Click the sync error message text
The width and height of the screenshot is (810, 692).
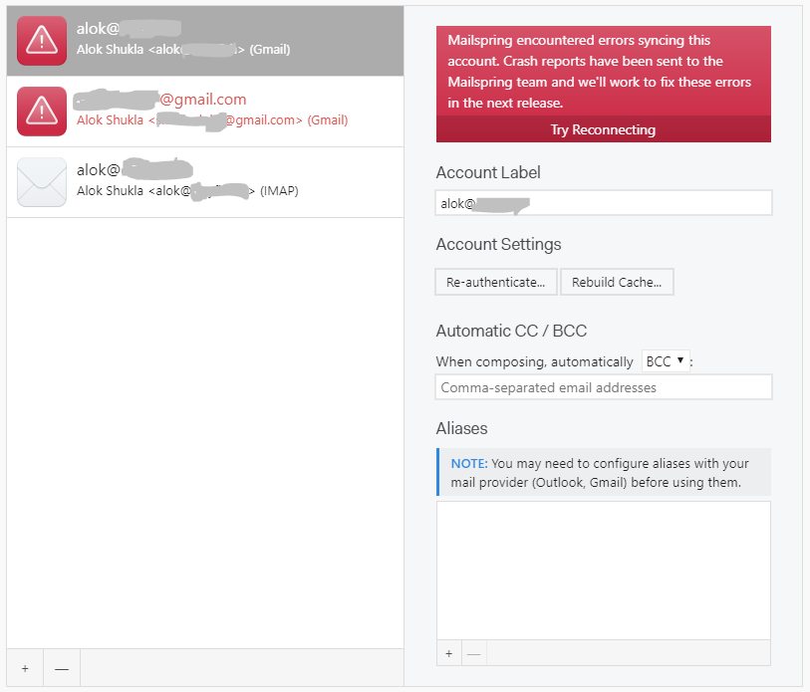click(x=599, y=72)
